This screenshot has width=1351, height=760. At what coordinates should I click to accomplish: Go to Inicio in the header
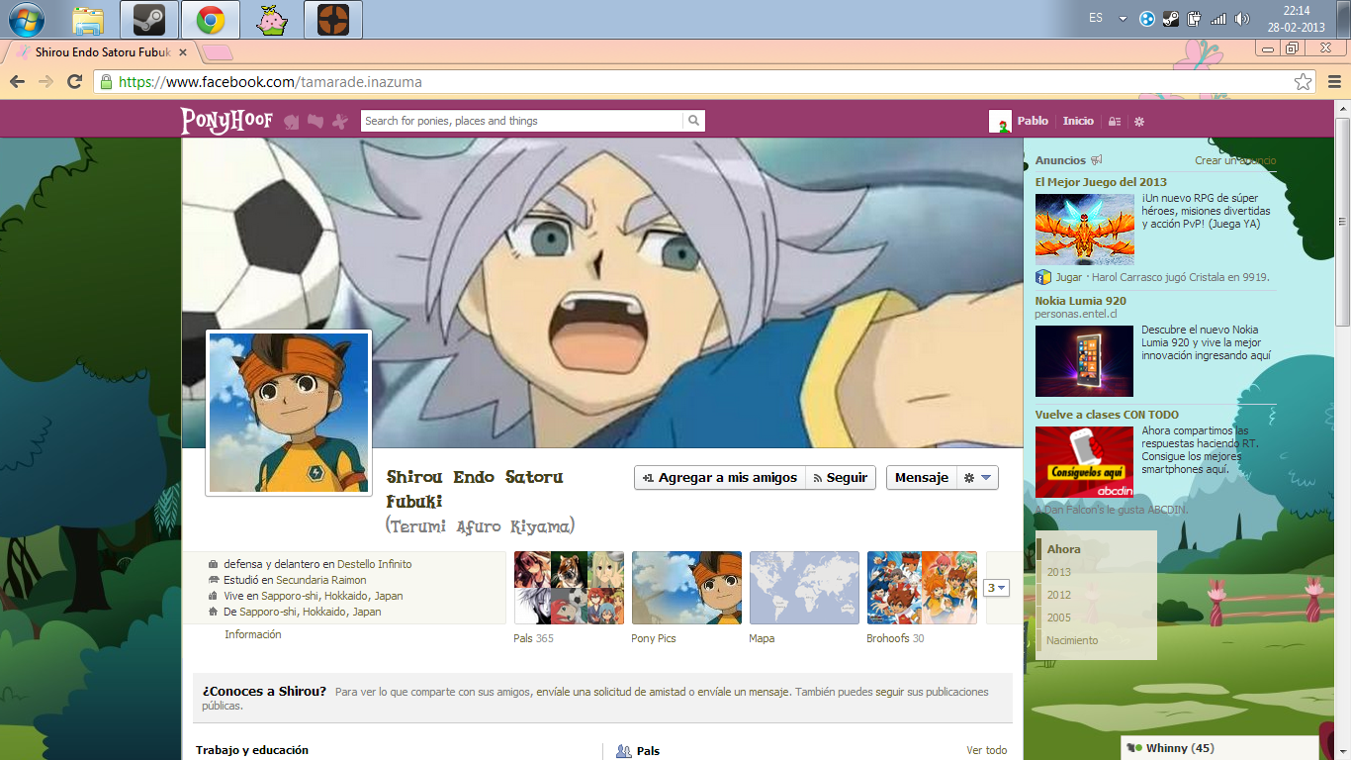point(1078,121)
